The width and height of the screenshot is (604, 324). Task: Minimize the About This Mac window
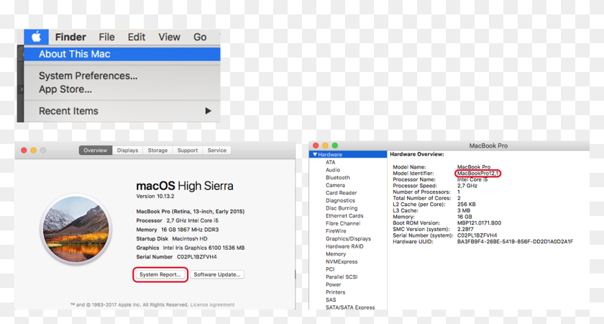34,150
